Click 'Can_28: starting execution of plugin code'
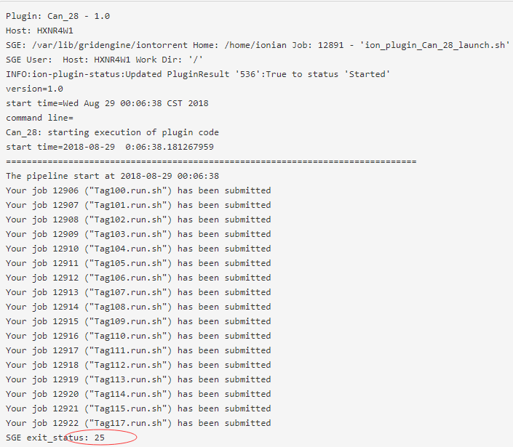Screen dimensions: 513x447 pyautogui.click(x=112, y=132)
